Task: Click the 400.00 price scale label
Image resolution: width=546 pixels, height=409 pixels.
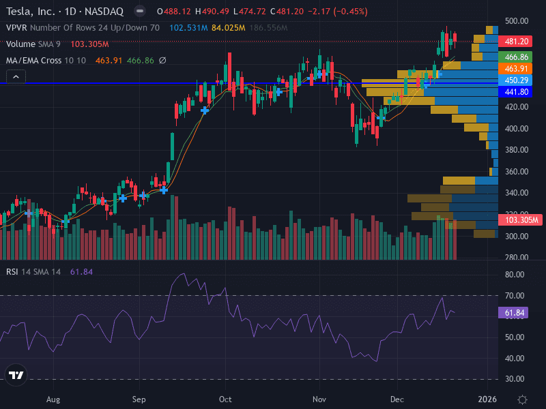Action: tap(517, 128)
